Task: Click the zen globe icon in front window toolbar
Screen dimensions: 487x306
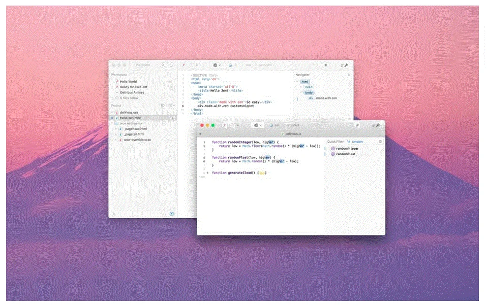Action: [x=271, y=125]
